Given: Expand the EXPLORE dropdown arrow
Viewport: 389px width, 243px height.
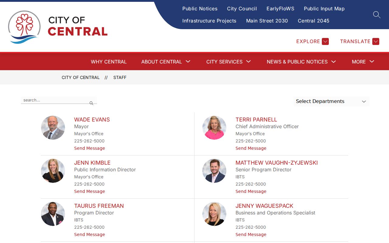Looking at the screenshot, I should (325, 41).
